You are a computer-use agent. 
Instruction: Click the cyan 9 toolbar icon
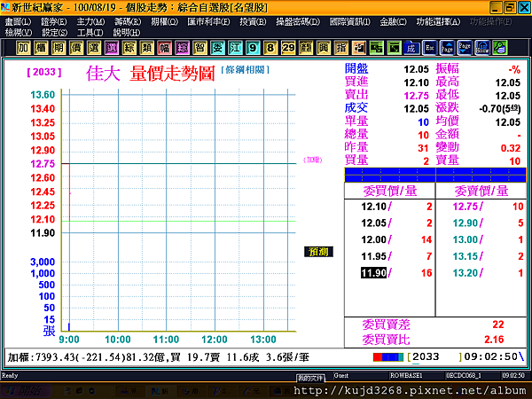click(253, 48)
